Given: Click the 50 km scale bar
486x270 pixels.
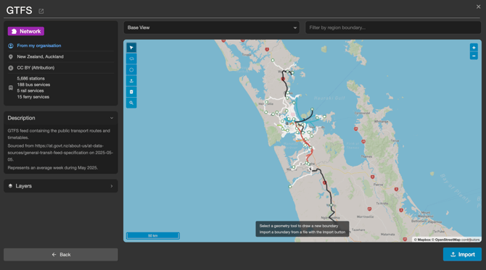Looking at the screenshot, I should point(153,236).
